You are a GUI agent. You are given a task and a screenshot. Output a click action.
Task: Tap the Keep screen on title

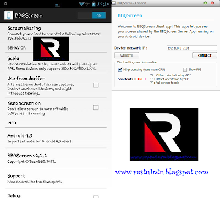click(x=24, y=103)
